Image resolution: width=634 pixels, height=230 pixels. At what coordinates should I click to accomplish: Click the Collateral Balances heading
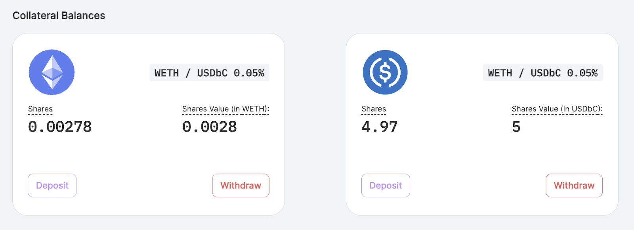(x=59, y=16)
